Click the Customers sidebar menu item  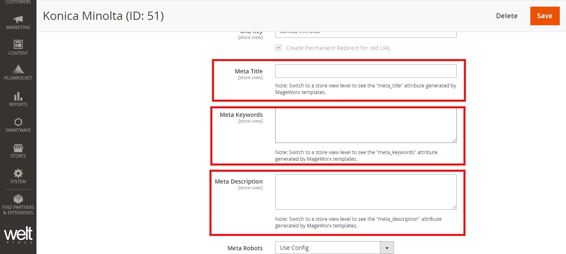point(18,2)
